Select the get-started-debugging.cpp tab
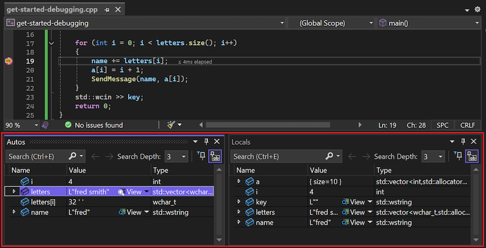 [52, 10]
